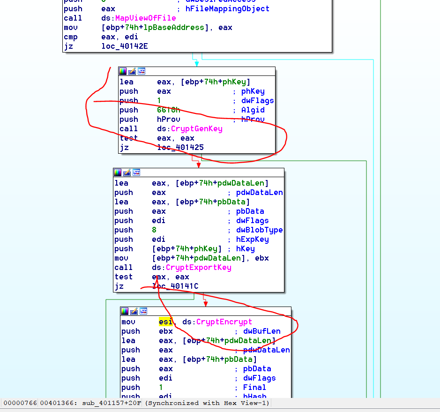
Task: Click the edit icon on CryptGenKey node
Action: (x=132, y=71)
